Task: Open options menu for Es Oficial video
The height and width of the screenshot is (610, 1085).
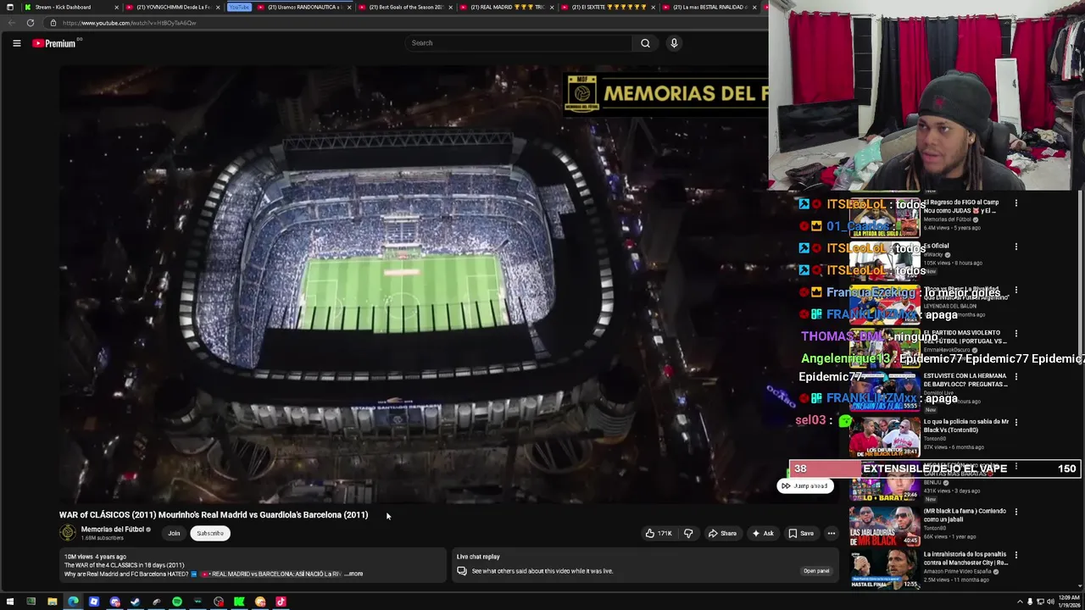Action: coord(1016,247)
